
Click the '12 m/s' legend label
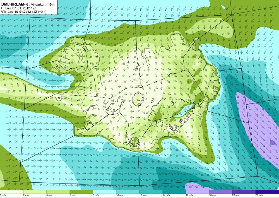tap(143, 195)
